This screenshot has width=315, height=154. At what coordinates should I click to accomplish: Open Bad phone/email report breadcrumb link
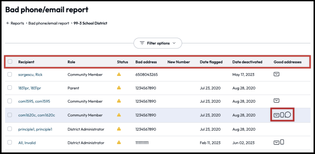(x=49, y=23)
